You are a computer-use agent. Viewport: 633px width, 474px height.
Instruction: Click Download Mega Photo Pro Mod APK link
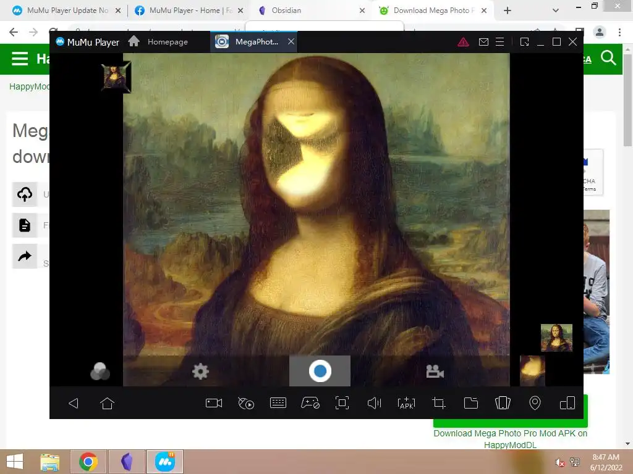[510, 439]
